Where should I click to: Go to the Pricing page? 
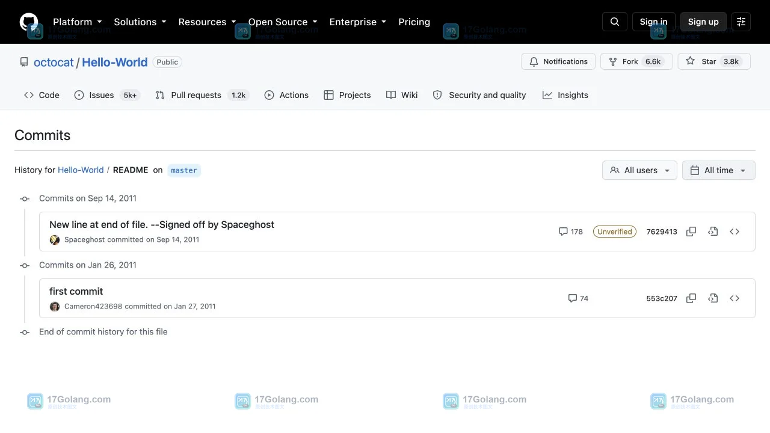pos(414,22)
